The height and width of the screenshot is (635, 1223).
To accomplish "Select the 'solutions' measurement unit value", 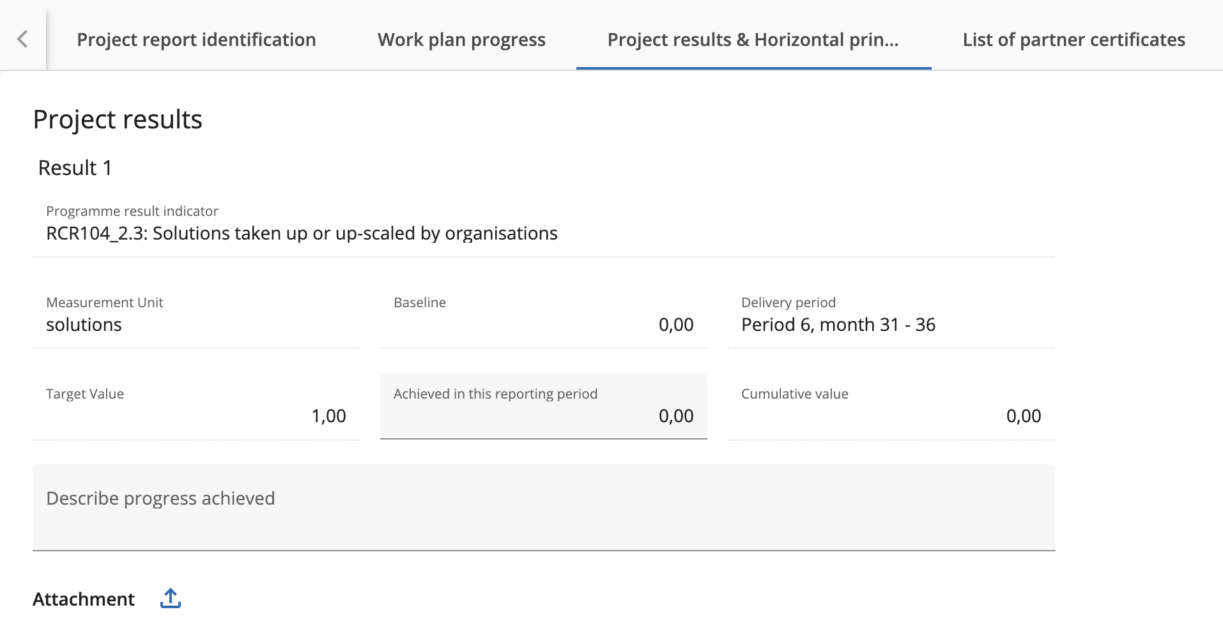I will (x=84, y=325).
